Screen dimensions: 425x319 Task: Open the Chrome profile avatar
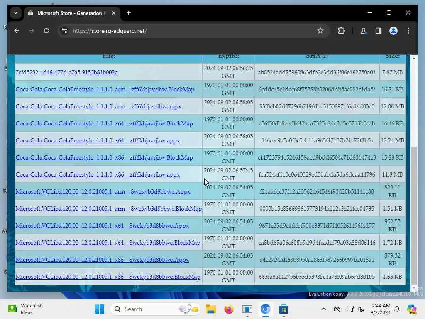tap(393, 31)
